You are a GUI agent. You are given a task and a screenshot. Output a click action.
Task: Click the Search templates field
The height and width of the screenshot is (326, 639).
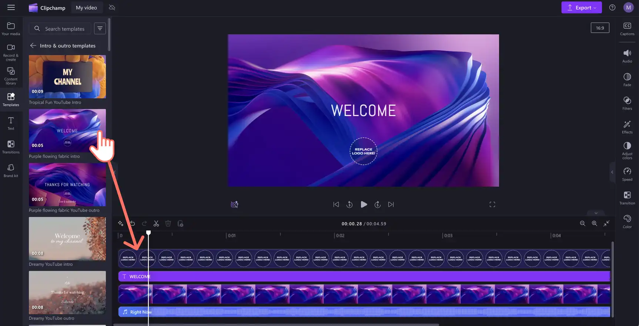point(60,28)
